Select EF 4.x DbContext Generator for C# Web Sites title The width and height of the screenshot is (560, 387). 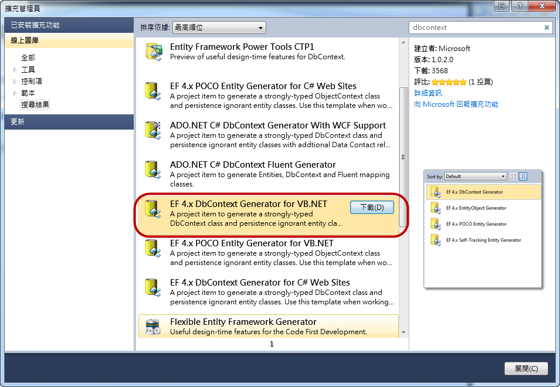(260, 283)
